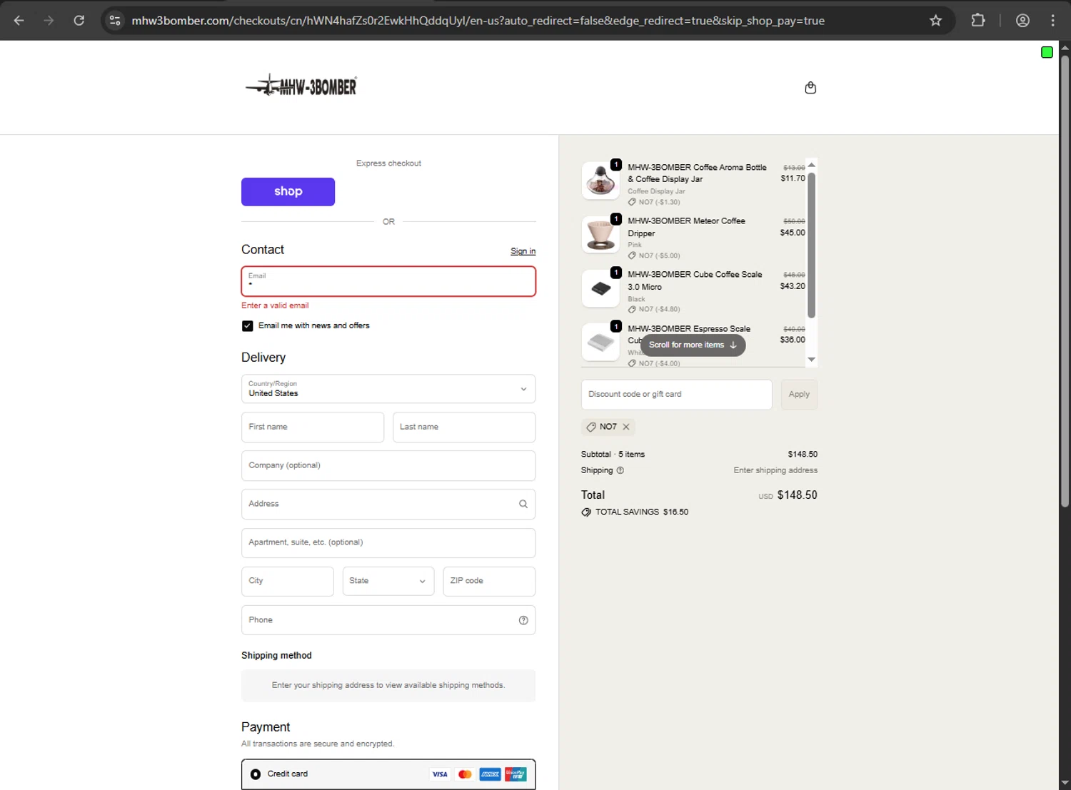Open the shopping bag cart icon
Image resolution: width=1071 pixels, height=790 pixels.
pyautogui.click(x=810, y=88)
